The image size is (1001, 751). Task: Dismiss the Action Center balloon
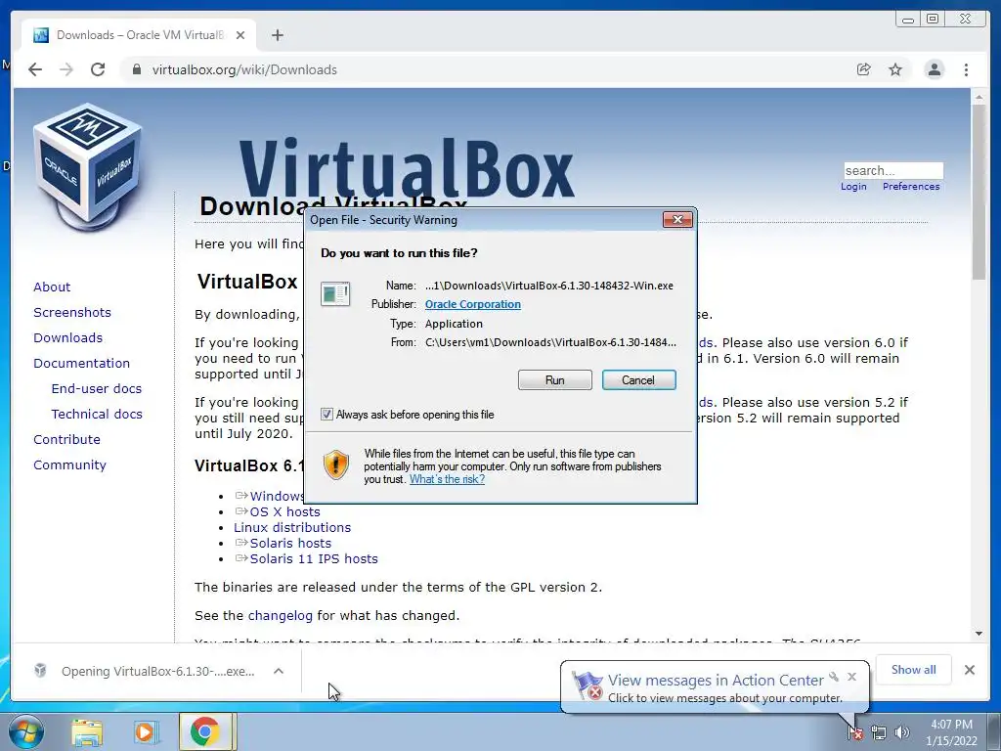point(851,677)
